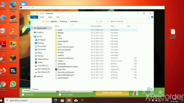Sort files by Size column
The width and height of the screenshot is (184, 103).
(129, 26)
